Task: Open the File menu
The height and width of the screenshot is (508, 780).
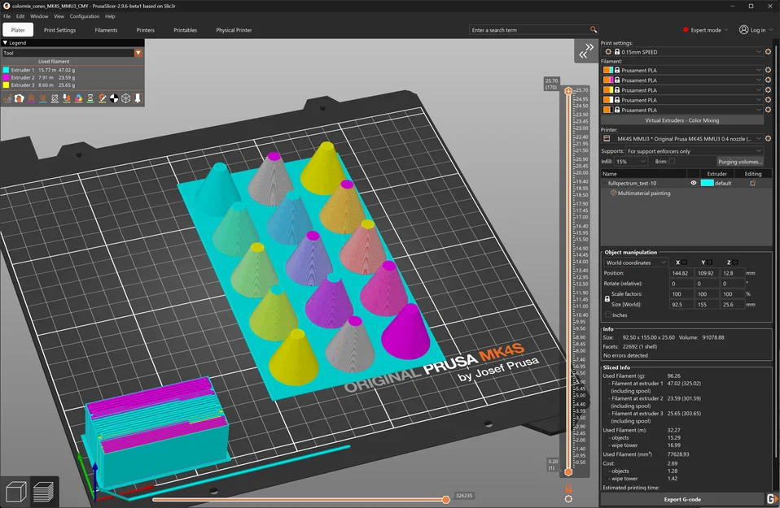Action: click(7, 16)
